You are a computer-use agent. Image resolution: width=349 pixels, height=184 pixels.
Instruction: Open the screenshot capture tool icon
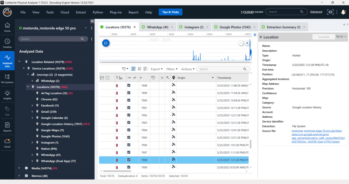pos(330,12)
